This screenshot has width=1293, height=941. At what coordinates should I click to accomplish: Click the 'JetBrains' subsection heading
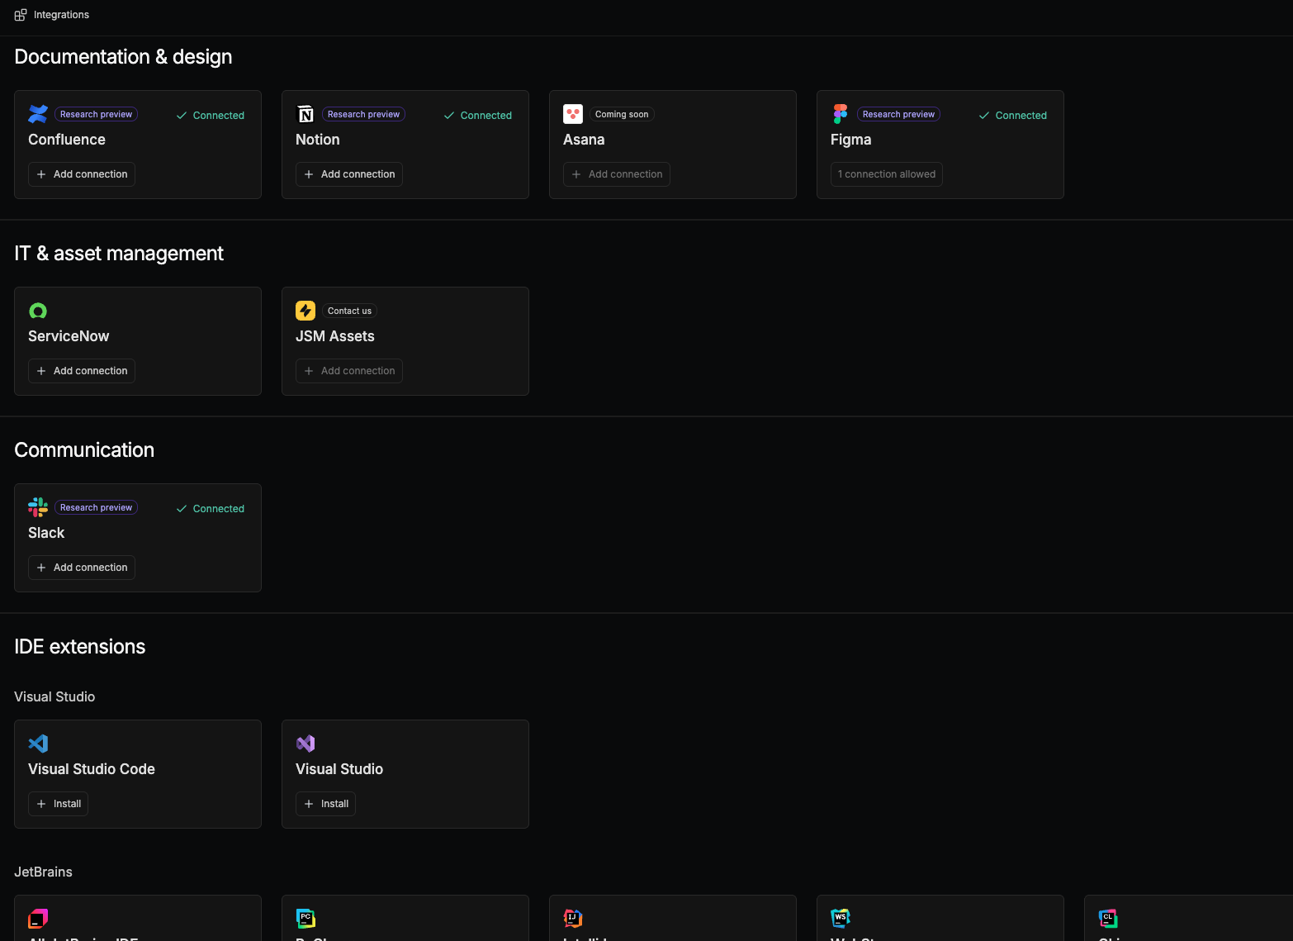43,872
